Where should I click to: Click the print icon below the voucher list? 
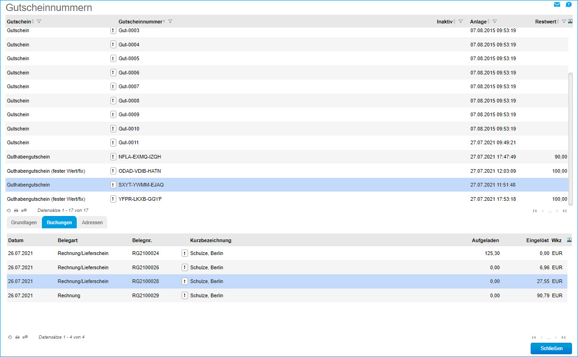[16, 210]
